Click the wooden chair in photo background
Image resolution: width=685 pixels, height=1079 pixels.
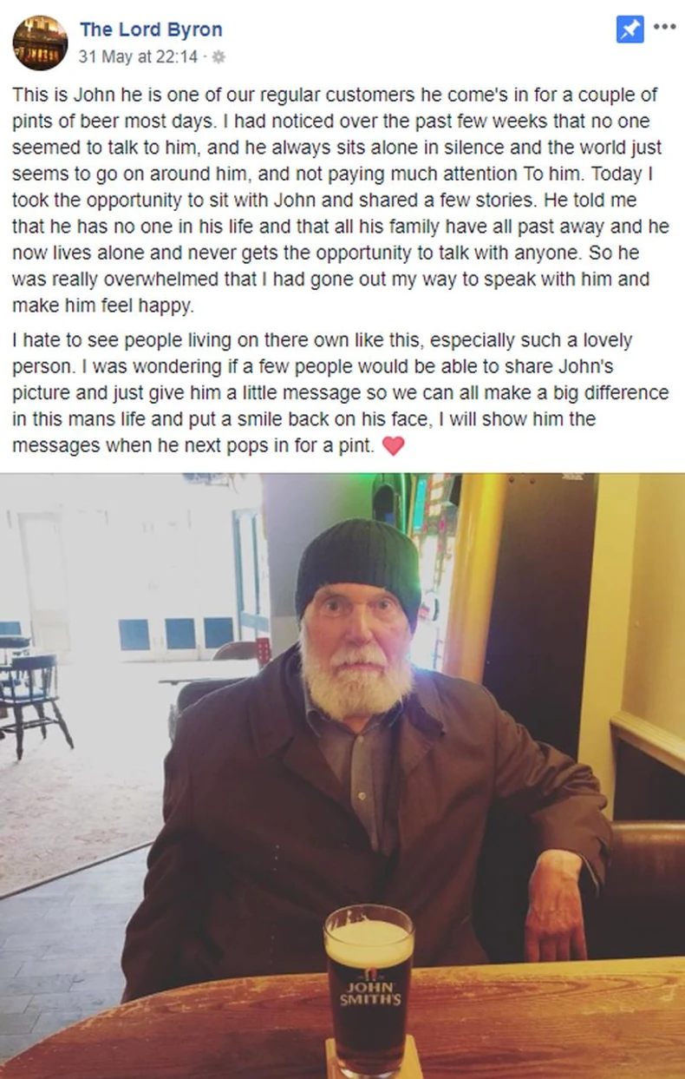[35, 694]
